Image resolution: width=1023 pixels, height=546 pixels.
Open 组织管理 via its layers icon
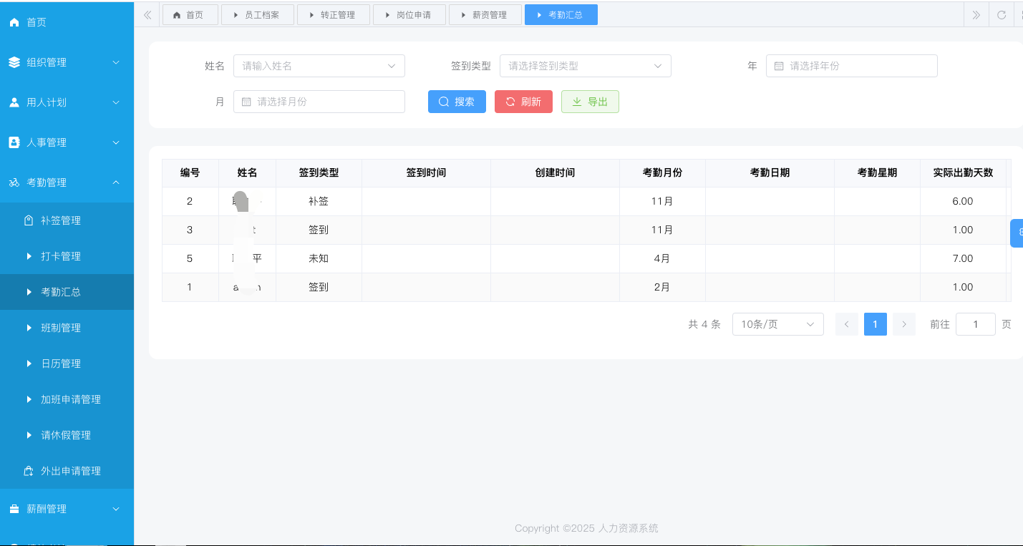coord(14,62)
